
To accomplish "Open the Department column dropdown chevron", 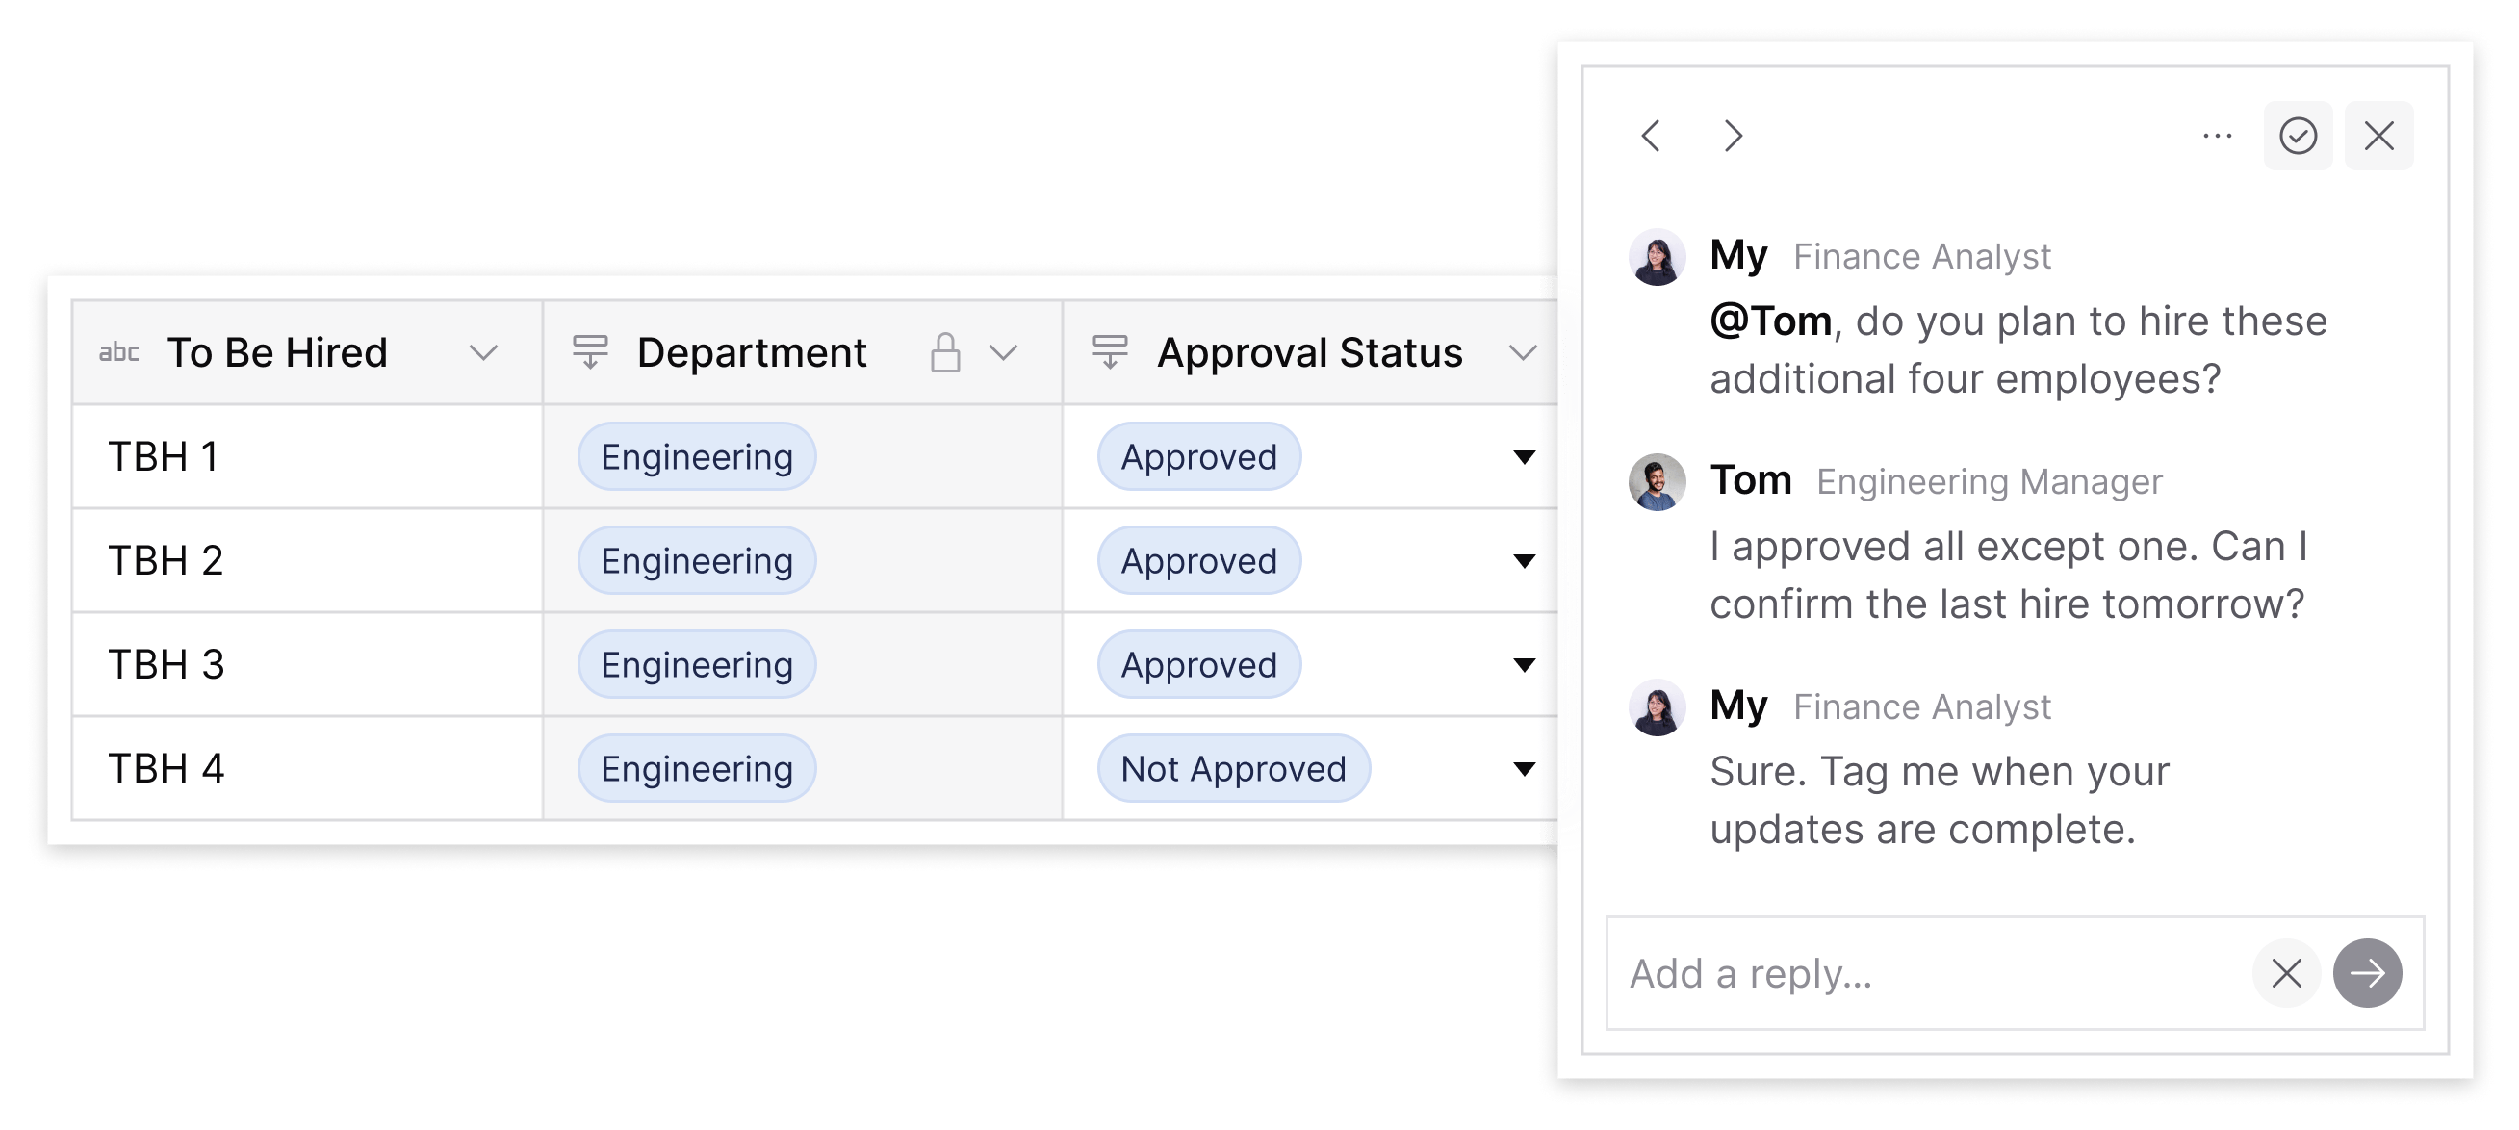I will pos(1003,352).
